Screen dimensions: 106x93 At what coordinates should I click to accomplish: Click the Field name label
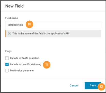point(12,18)
